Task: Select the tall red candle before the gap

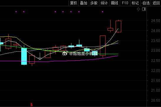Action: 103,46
